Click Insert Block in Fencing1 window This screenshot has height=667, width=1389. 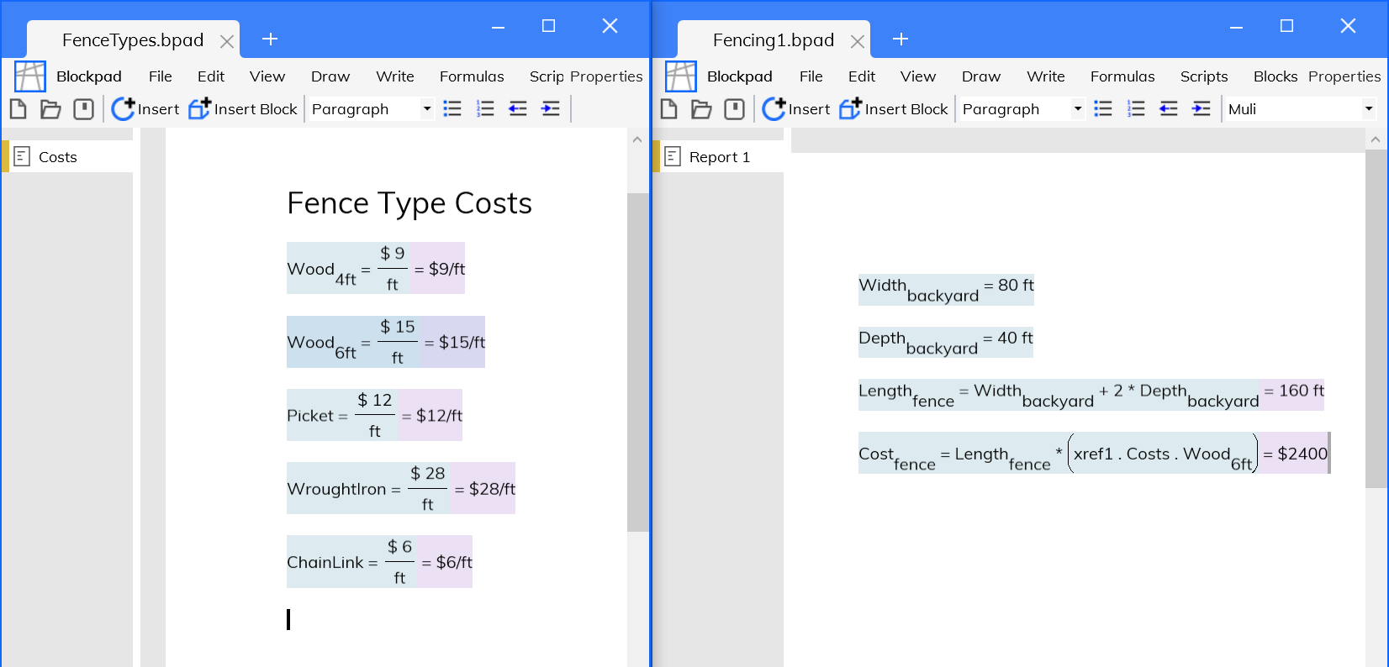click(x=894, y=109)
